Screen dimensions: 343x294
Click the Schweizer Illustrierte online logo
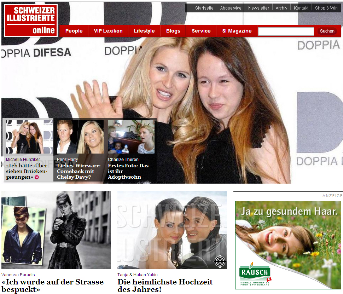point(31,21)
